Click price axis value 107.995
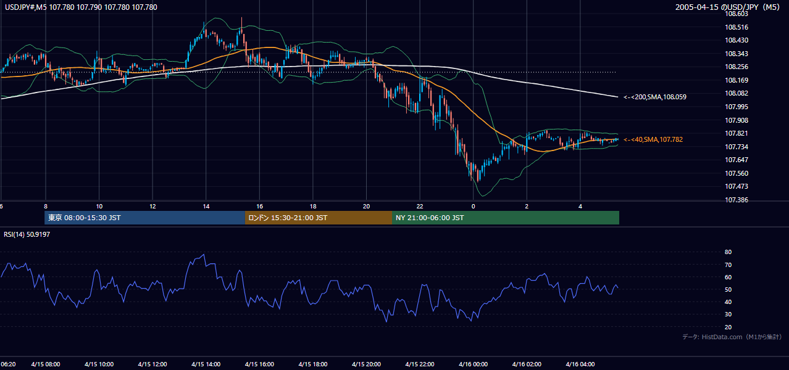The width and height of the screenshot is (789, 370). pos(737,107)
